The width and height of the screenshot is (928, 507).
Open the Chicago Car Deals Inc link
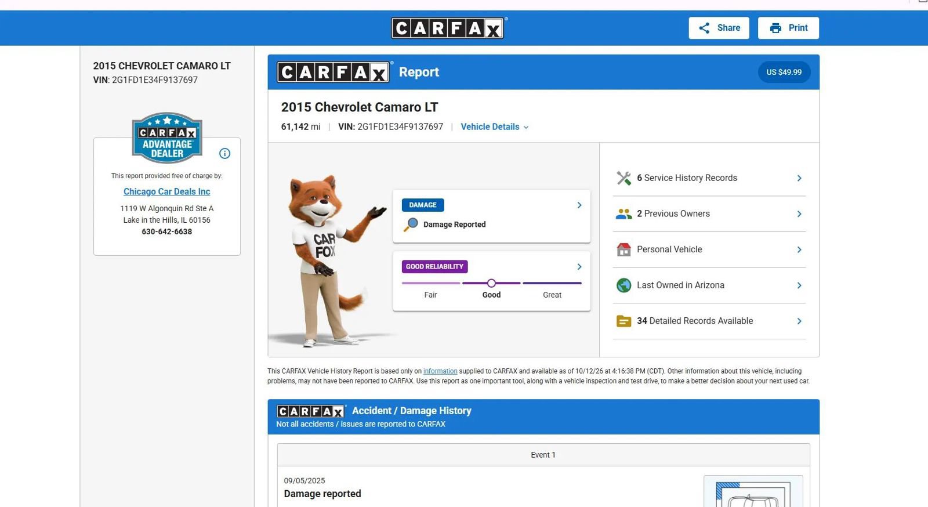pyautogui.click(x=167, y=191)
